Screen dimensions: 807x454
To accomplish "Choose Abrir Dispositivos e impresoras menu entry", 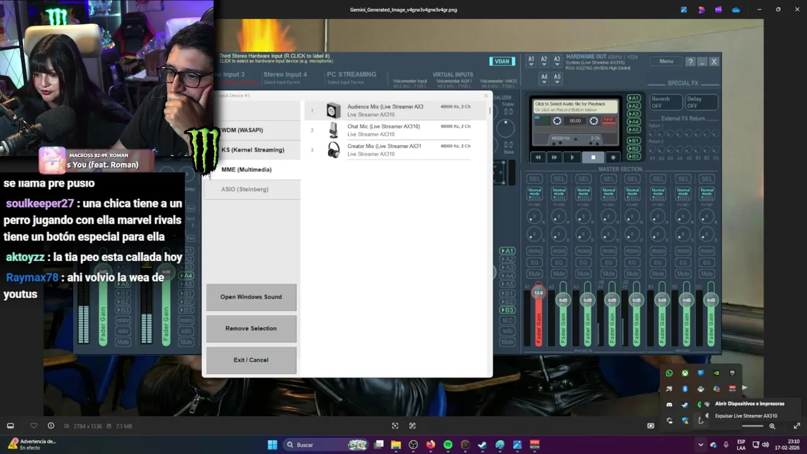I will pyautogui.click(x=750, y=404).
